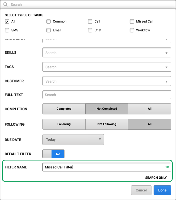
Task: Open the Tags search dropdown
Action: click(x=107, y=67)
